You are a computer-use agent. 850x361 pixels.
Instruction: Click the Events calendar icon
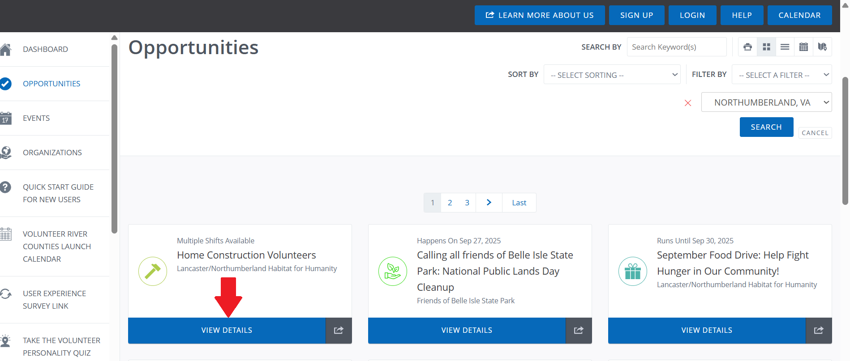coord(5,118)
